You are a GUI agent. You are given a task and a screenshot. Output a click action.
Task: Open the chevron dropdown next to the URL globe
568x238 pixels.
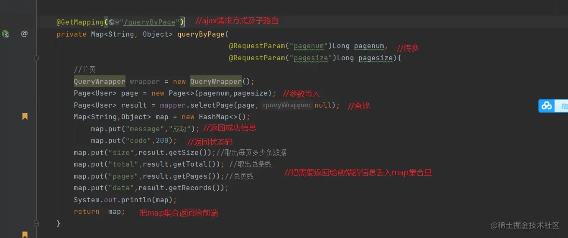coord(117,22)
